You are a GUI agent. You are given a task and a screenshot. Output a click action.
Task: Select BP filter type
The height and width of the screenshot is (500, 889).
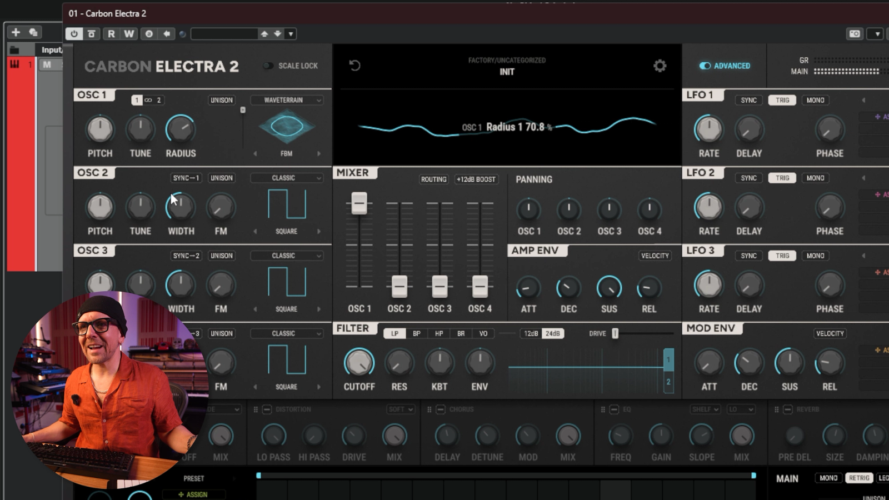pos(417,333)
